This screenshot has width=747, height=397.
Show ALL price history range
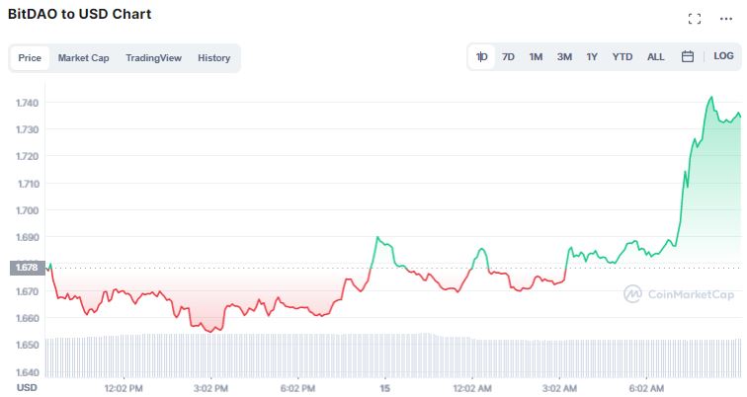[655, 57]
